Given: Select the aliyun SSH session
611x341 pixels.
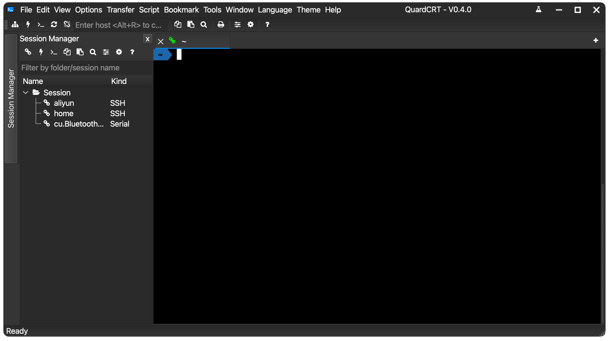Looking at the screenshot, I should (x=64, y=103).
